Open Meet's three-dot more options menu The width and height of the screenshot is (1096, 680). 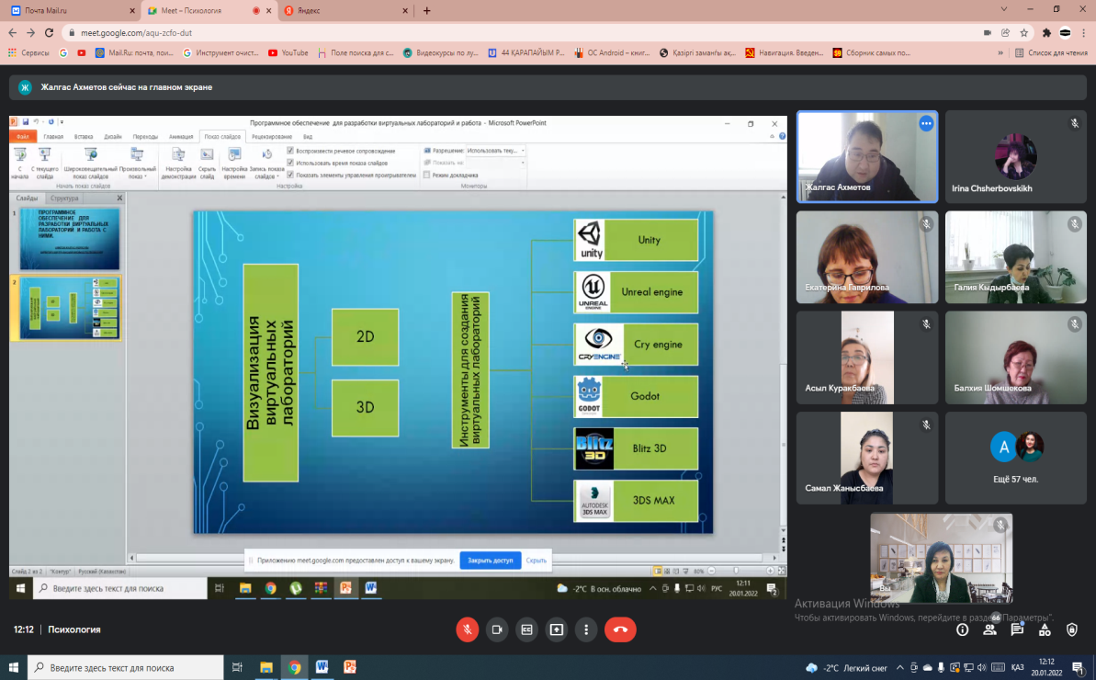click(x=586, y=629)
